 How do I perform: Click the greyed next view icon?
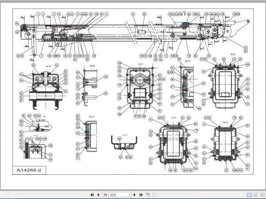154,195
